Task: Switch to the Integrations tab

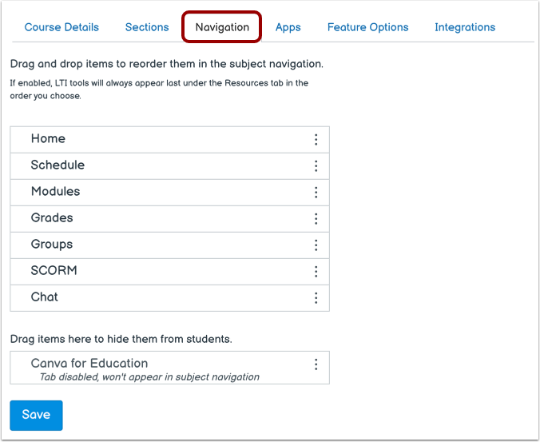Action: (x=465, y=27)
